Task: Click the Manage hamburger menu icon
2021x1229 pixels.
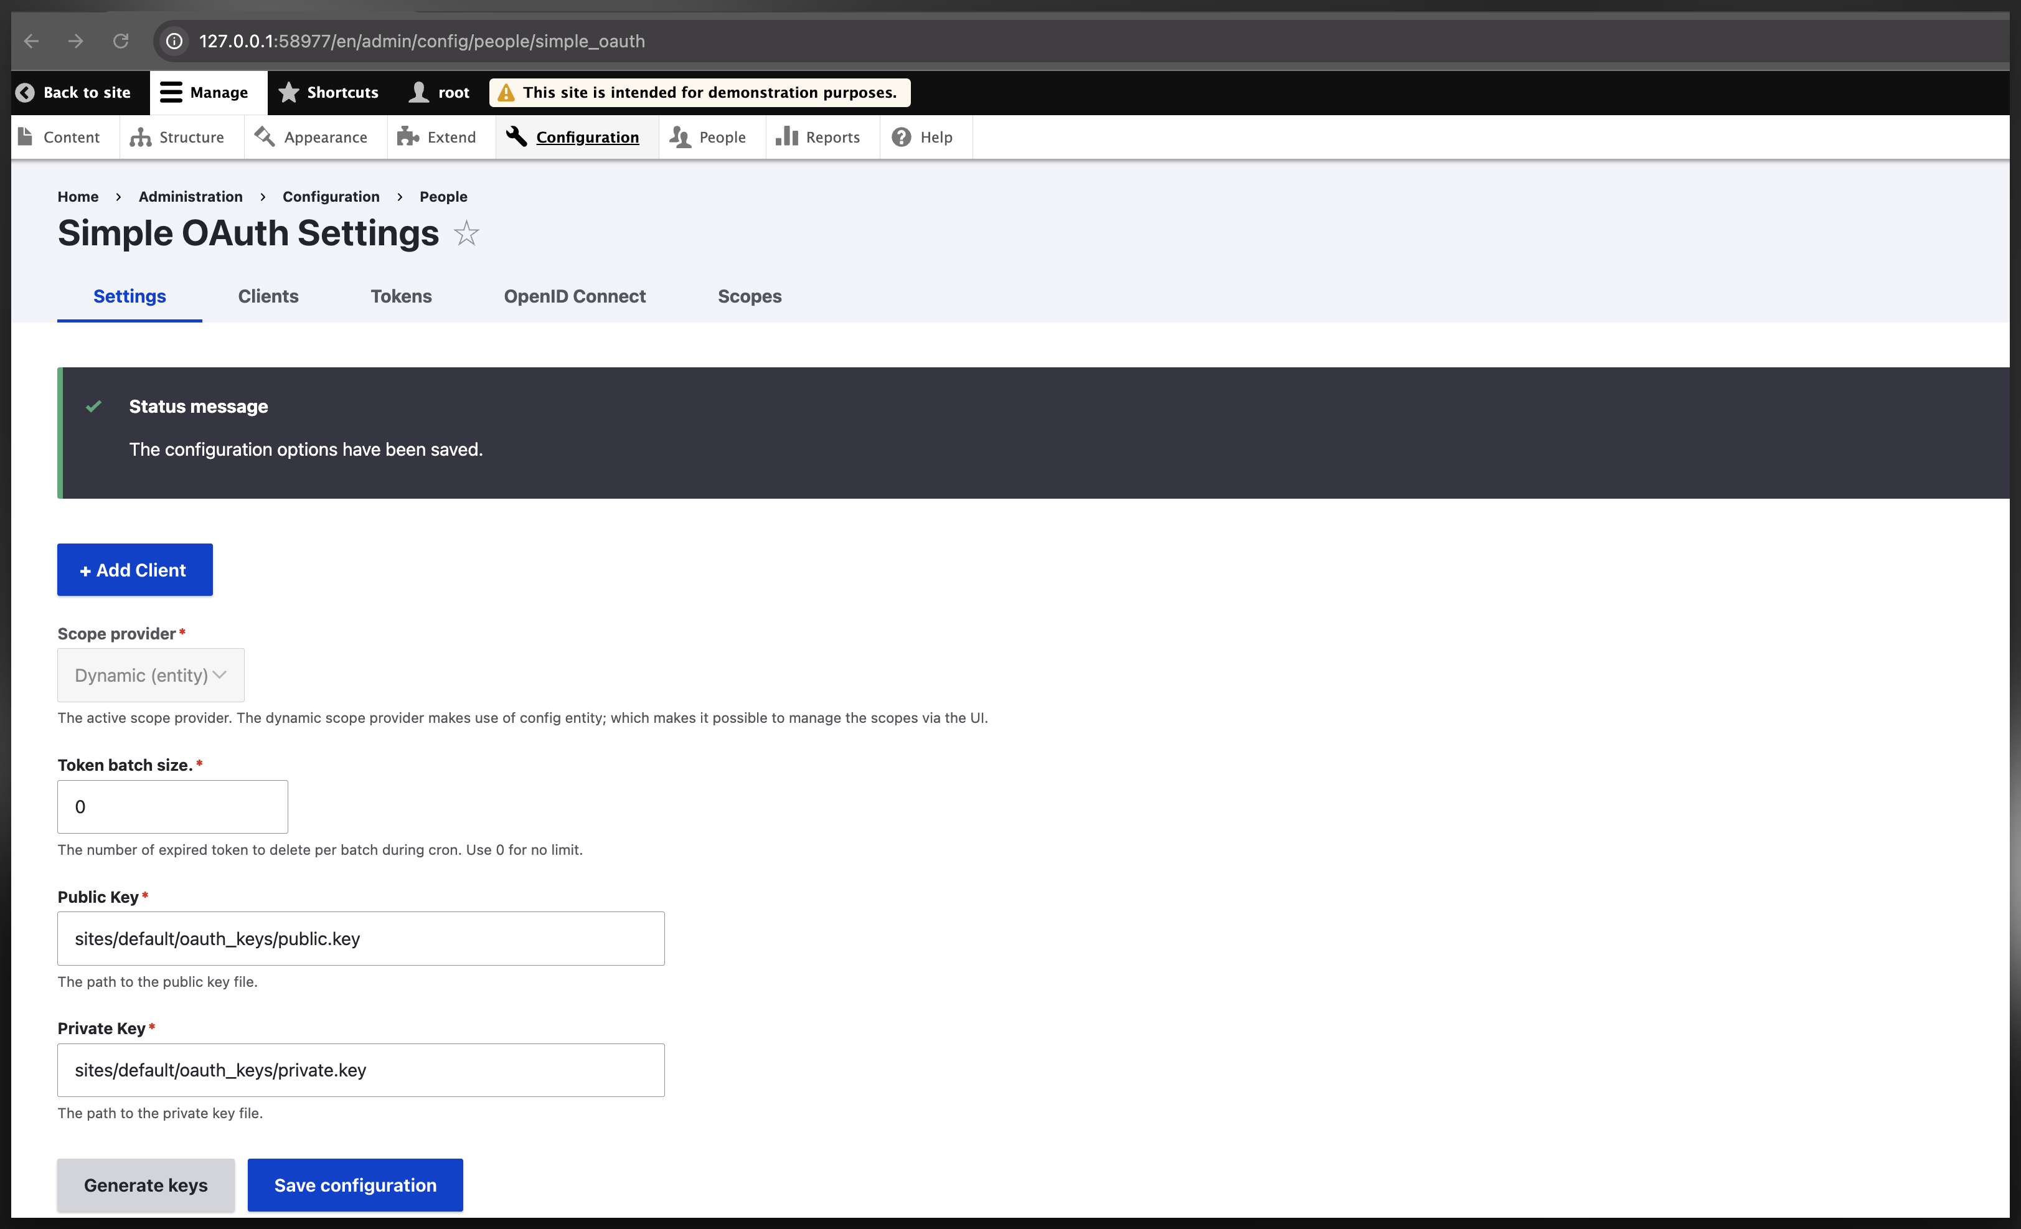Action: [x=171, y=93]
